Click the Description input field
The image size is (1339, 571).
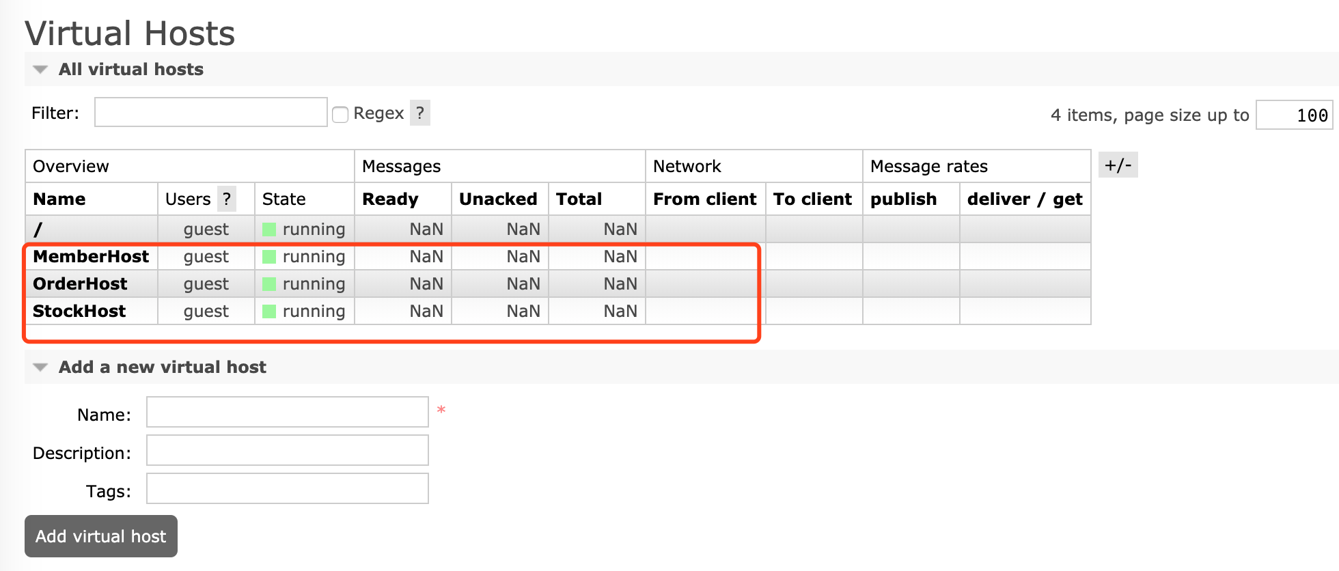point(288,450)
